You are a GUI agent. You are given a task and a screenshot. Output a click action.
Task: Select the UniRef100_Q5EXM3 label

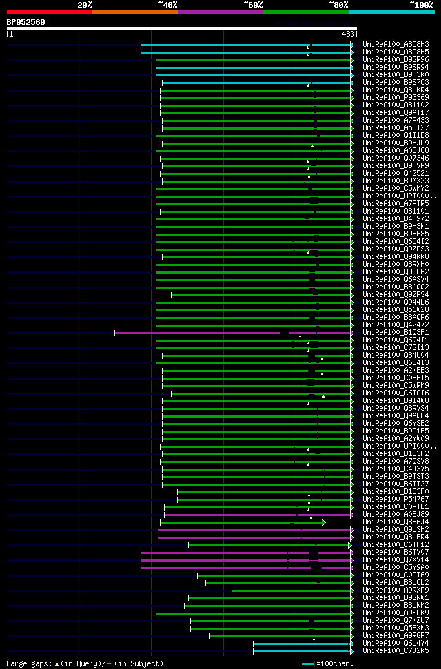click(396, 628)
